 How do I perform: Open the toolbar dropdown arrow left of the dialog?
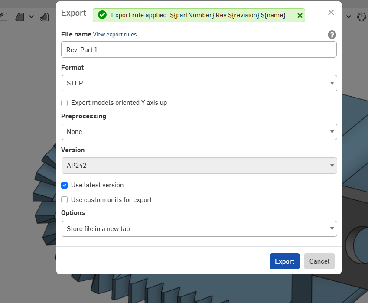32,17
